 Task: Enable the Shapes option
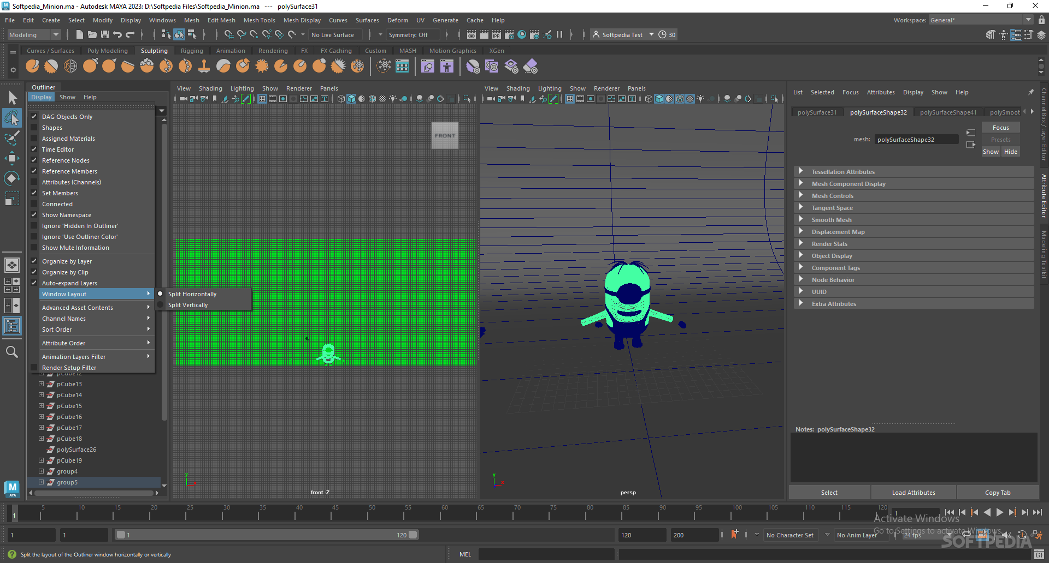pos(34,128)
